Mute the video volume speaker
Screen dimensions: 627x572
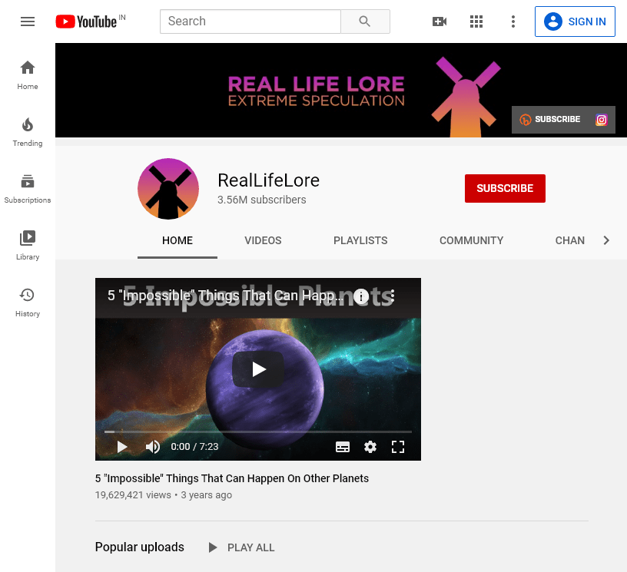[152, 447]
